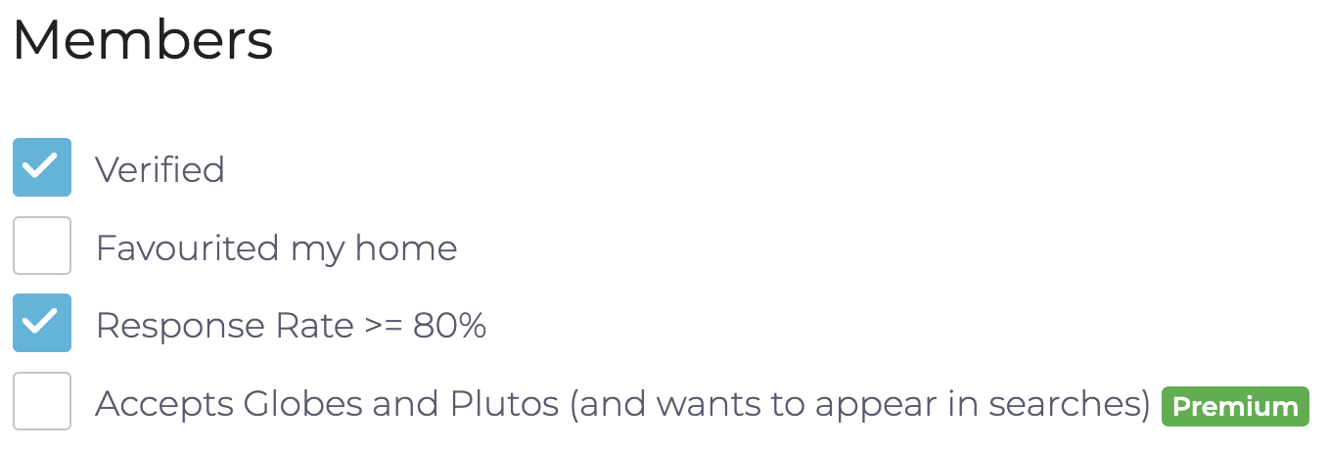The width and height of the screenshot is (1329, 450).
Task: Click the Accepts Globes and Plutos text
Action: tap(326, 404)
